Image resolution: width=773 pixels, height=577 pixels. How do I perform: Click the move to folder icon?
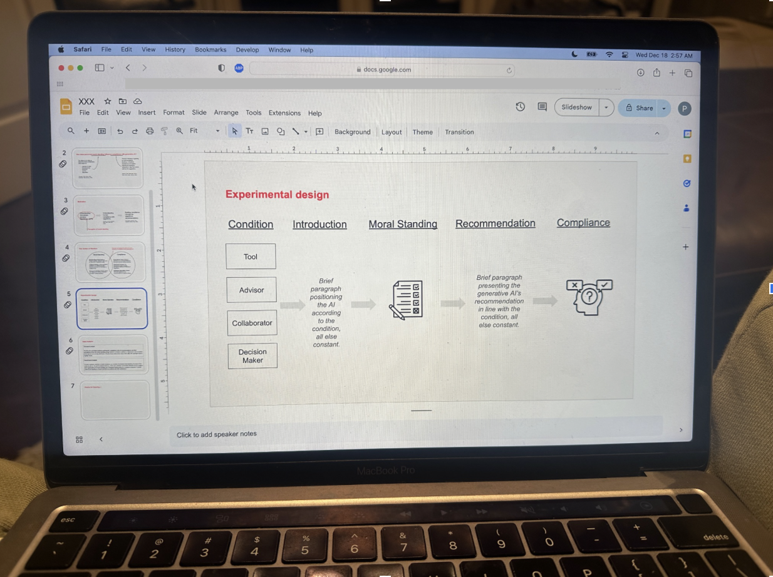click(123, 101)
